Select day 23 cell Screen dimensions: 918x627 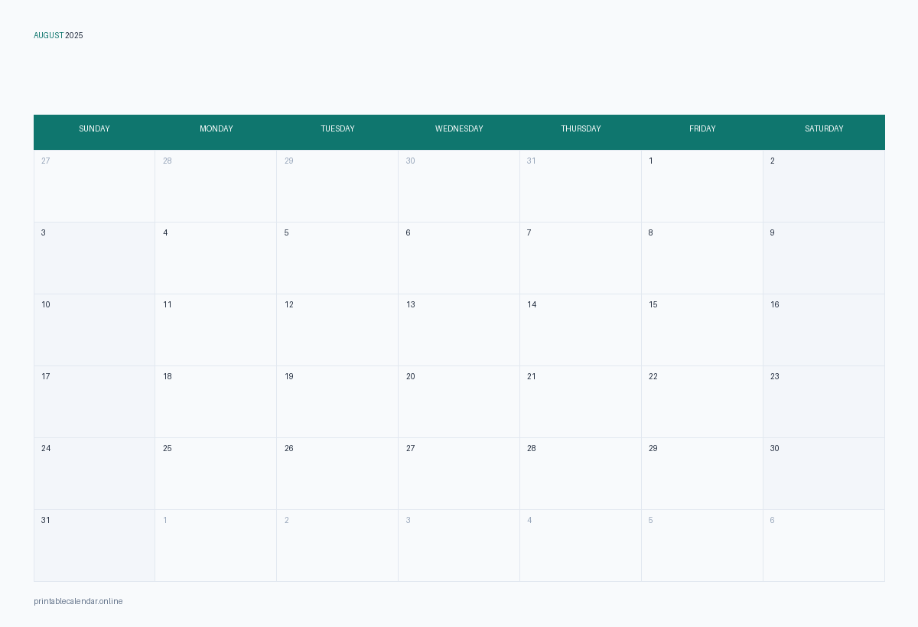coord(824,402)
